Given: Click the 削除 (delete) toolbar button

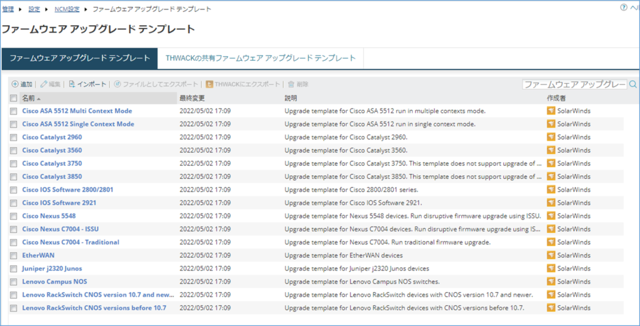Looking at the screenshot, I should [x=298, y=84].
